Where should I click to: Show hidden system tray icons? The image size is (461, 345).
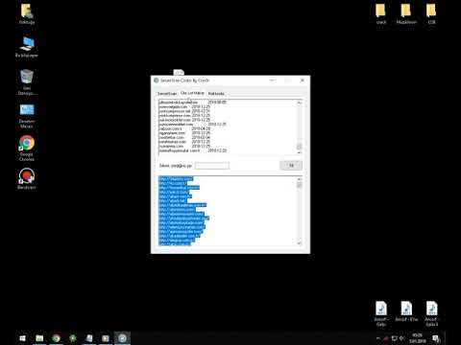378,338
